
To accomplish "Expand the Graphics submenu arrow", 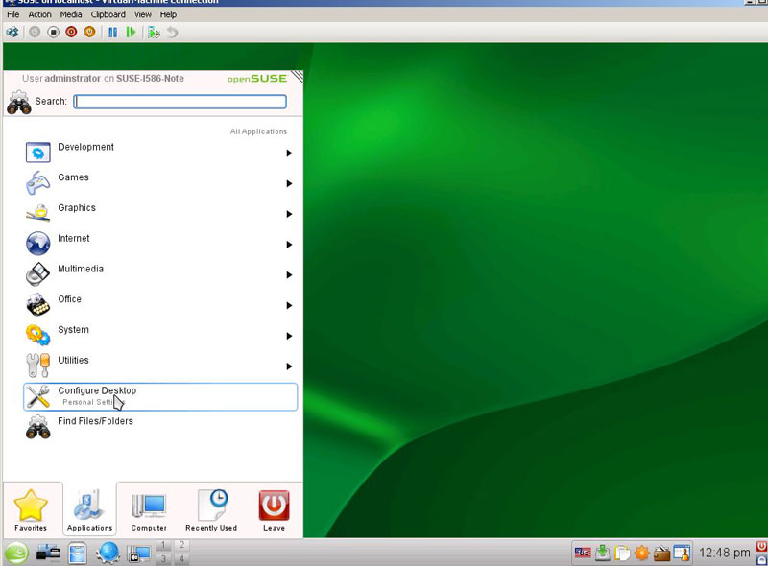I will [289, 214].
